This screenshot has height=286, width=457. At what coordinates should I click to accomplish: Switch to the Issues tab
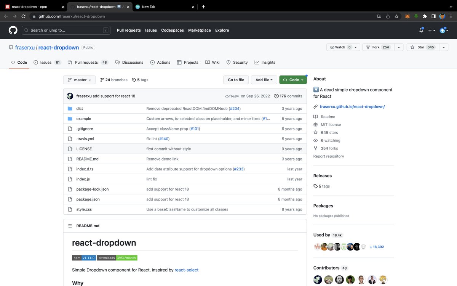pos(47,62)
